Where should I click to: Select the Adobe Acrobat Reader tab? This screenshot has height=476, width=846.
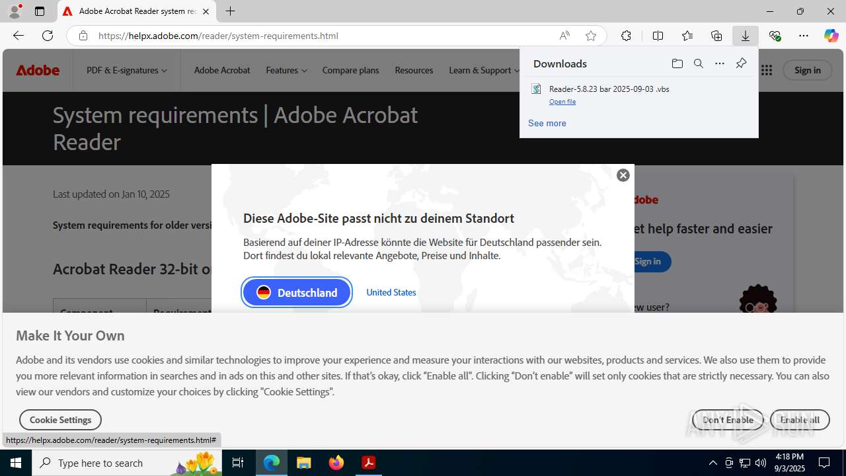(x=137, y=11)
